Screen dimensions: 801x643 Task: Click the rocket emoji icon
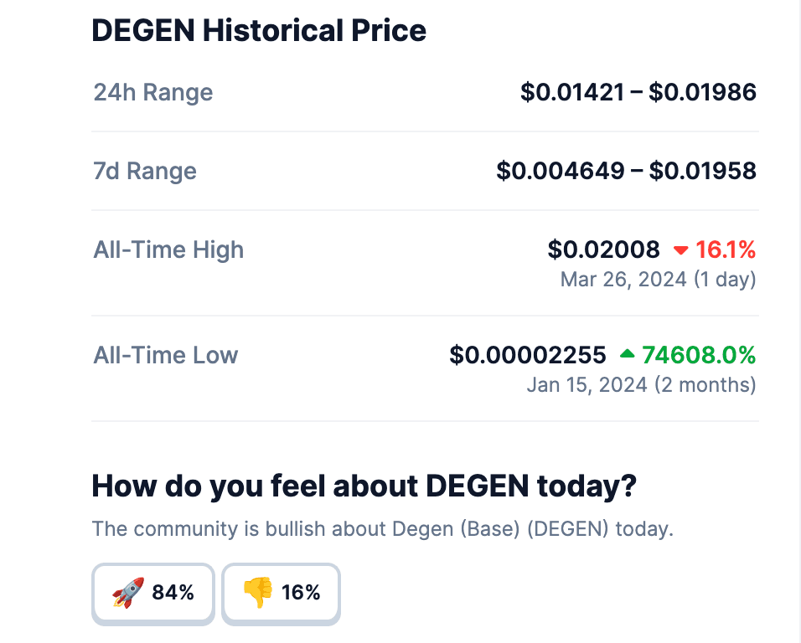[x=127, y=593]
